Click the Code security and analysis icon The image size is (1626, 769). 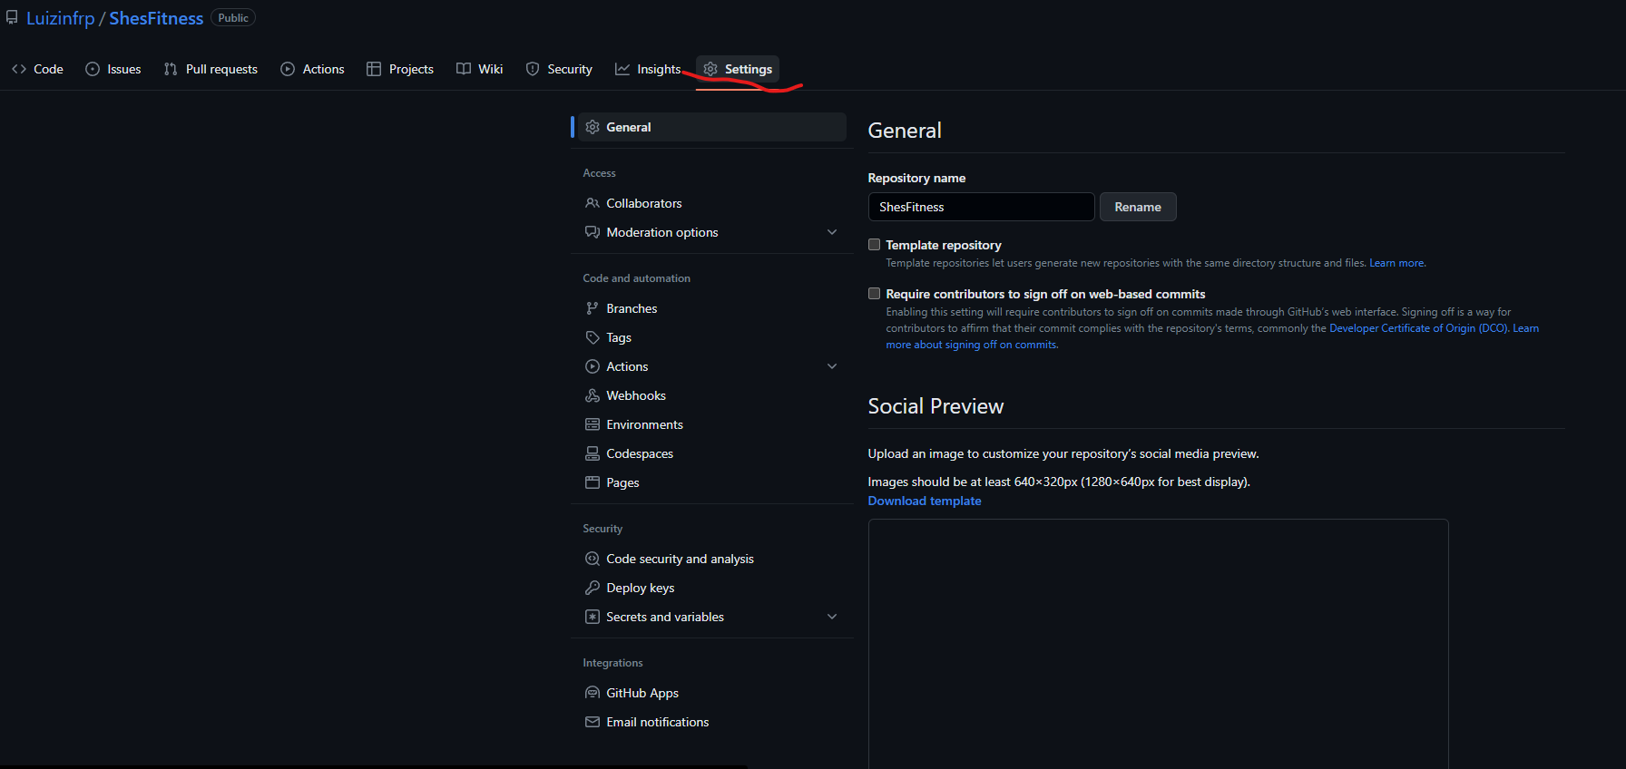[x=593, y=559]
